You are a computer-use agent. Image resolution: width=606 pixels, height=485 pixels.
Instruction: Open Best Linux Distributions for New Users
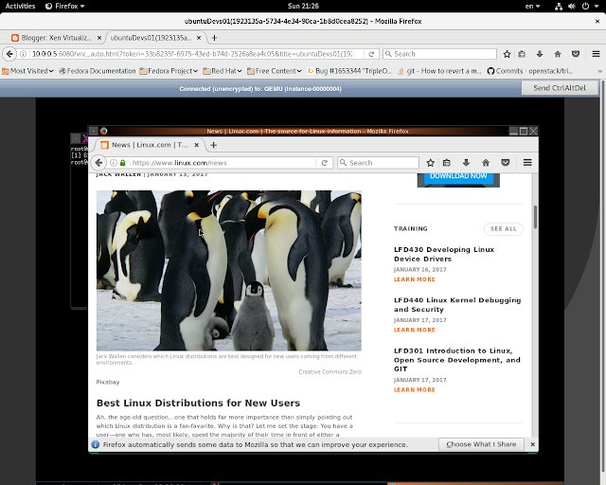[198, 403]
